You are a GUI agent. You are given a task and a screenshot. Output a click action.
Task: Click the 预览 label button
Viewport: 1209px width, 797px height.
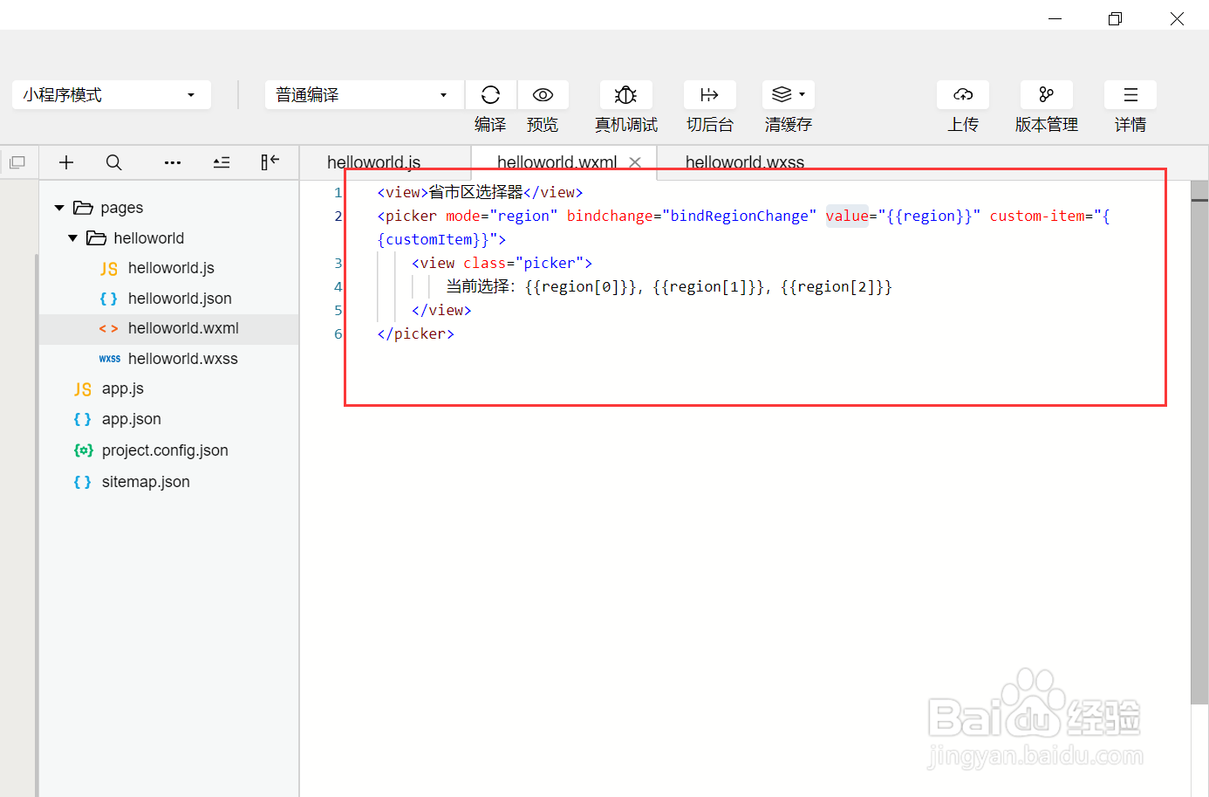click(x=543, y=125)
